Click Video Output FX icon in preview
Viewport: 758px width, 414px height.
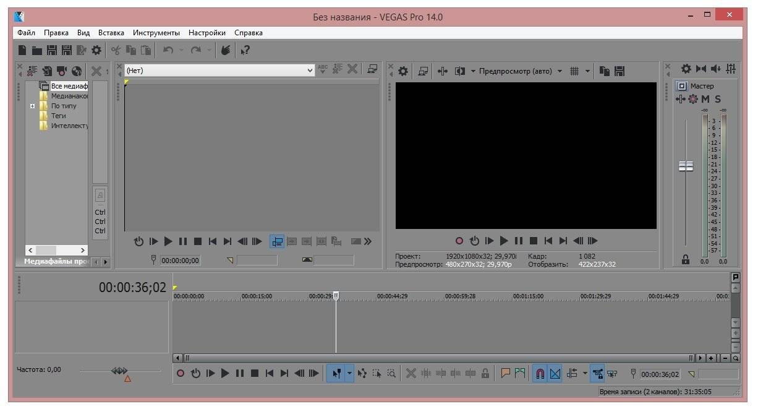tap(443, 71)
